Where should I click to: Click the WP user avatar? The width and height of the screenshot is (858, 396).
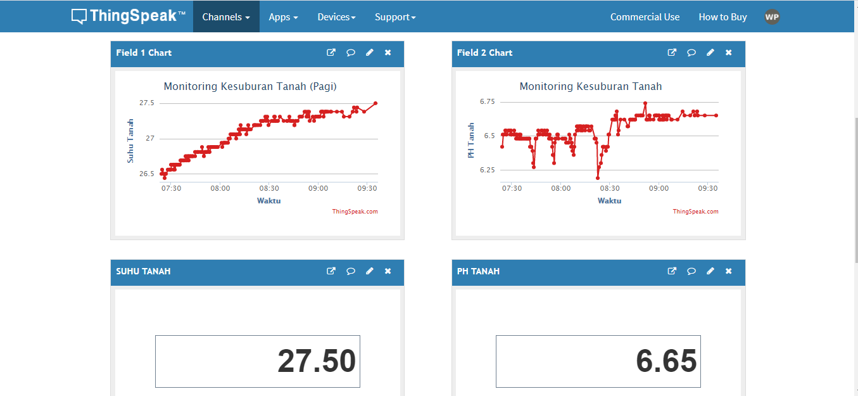[x=771, y=17]
